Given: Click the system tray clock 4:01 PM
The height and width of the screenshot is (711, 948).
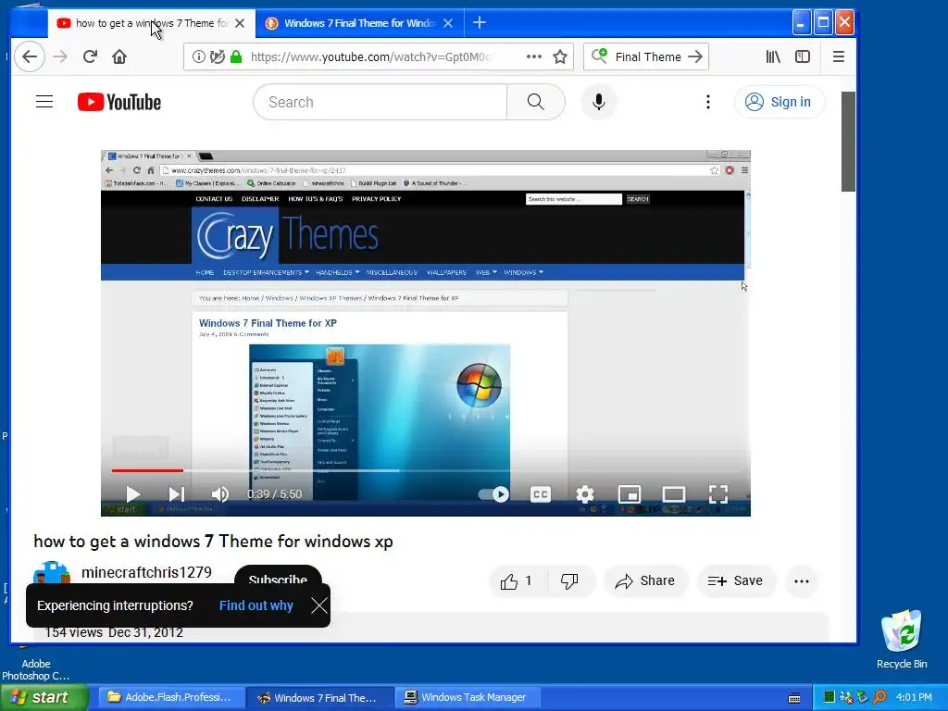Looking at the screenshot, I should tap(914, 698).
